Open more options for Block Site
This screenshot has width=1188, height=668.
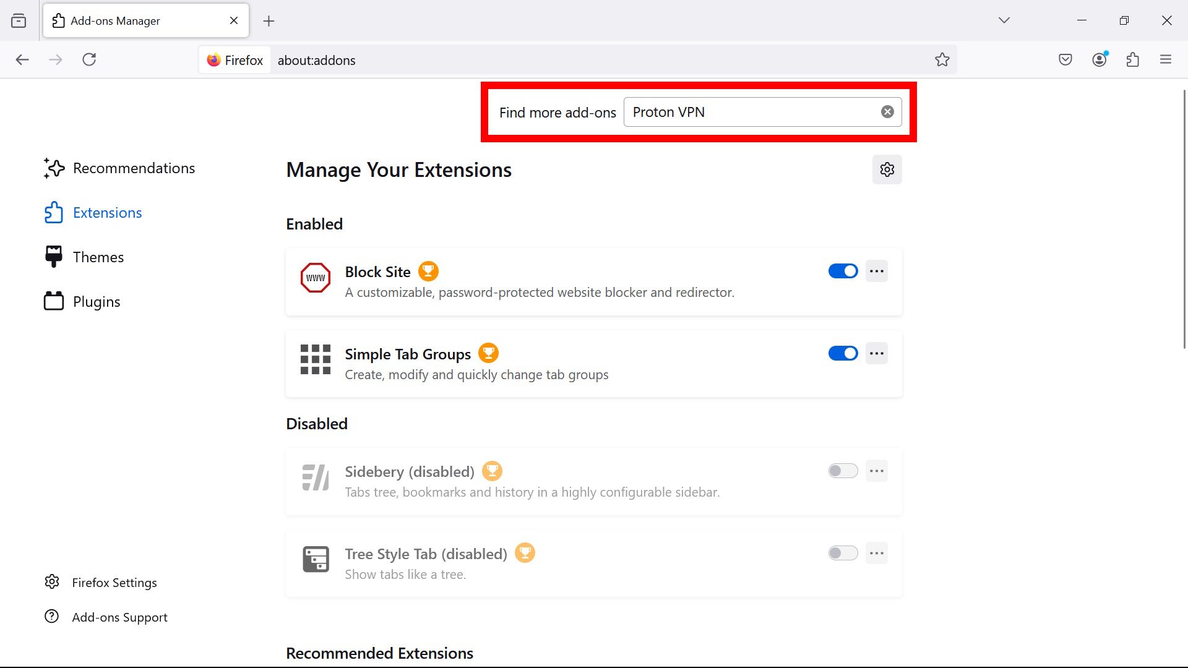tap(876, 271)
